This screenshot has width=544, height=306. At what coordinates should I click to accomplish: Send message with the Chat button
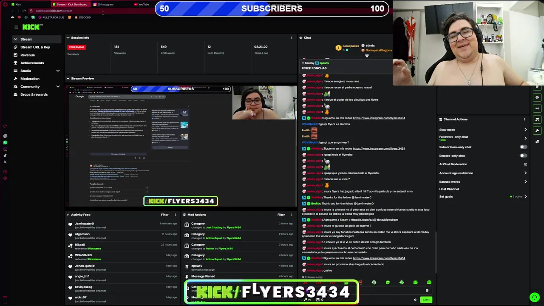point(426,300)
